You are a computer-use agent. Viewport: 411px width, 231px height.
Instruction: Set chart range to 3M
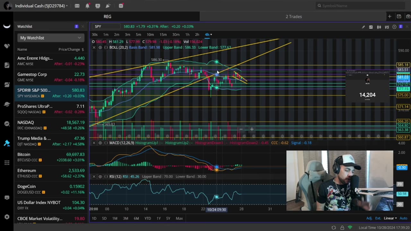pyautogui.click(x=126, y=218)
